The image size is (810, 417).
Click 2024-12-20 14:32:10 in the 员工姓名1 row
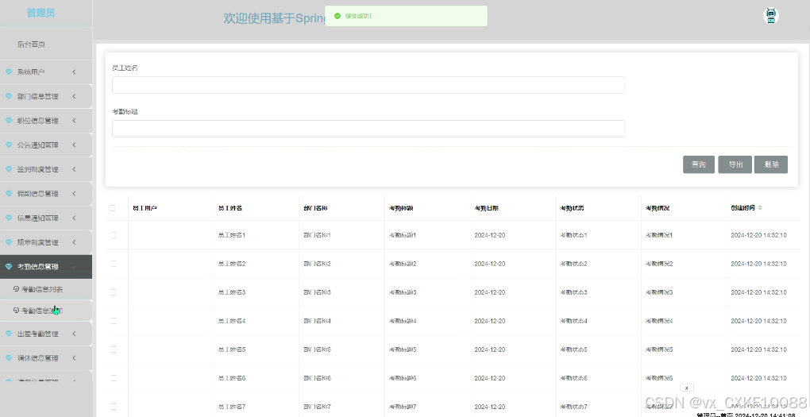758,234
